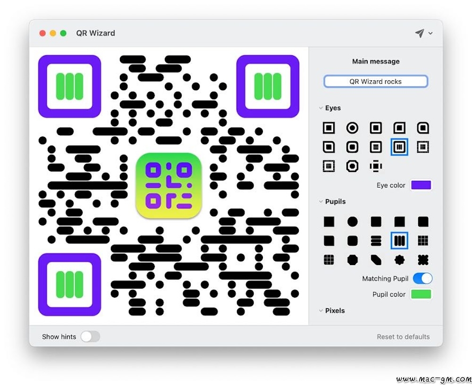Click the 'Main message' heading

(376, 61)
